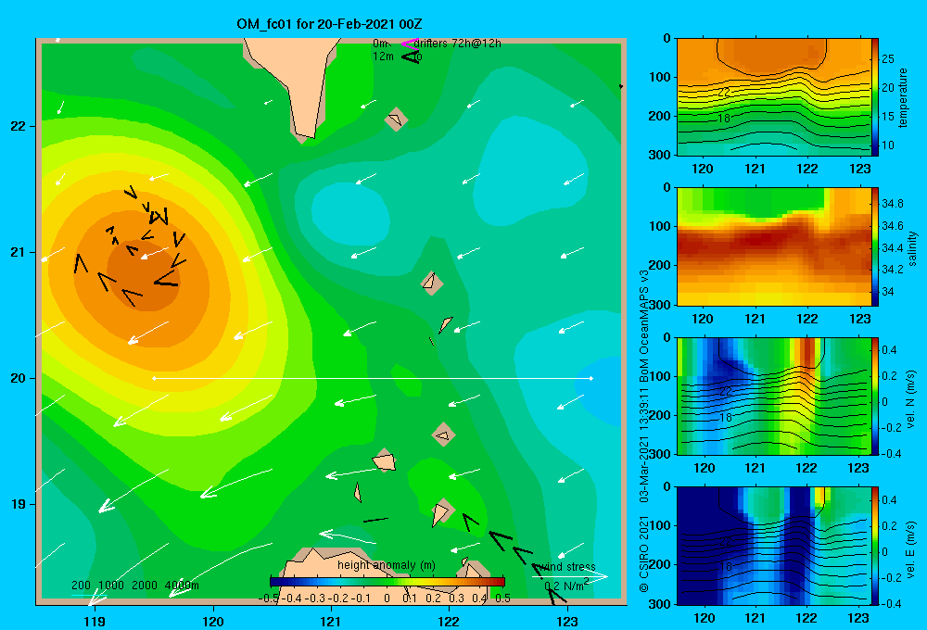Viewport: 927px width, 630px height.
Task: Click the '25' tick on temperature color bar
Action: coord(888,59)
